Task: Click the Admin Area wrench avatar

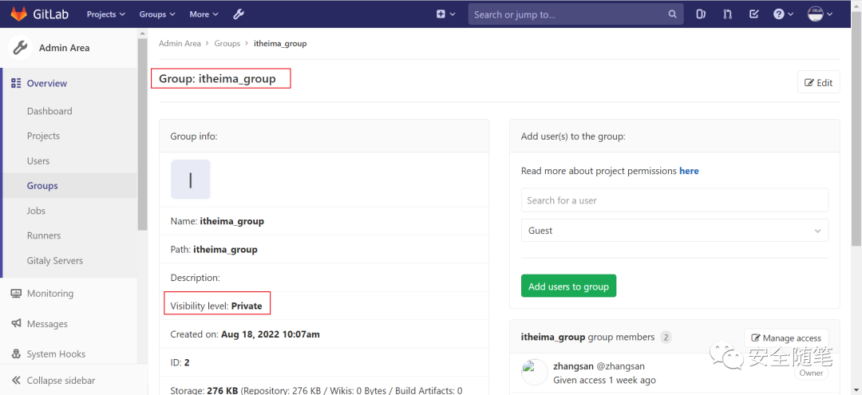Action: 20,48
